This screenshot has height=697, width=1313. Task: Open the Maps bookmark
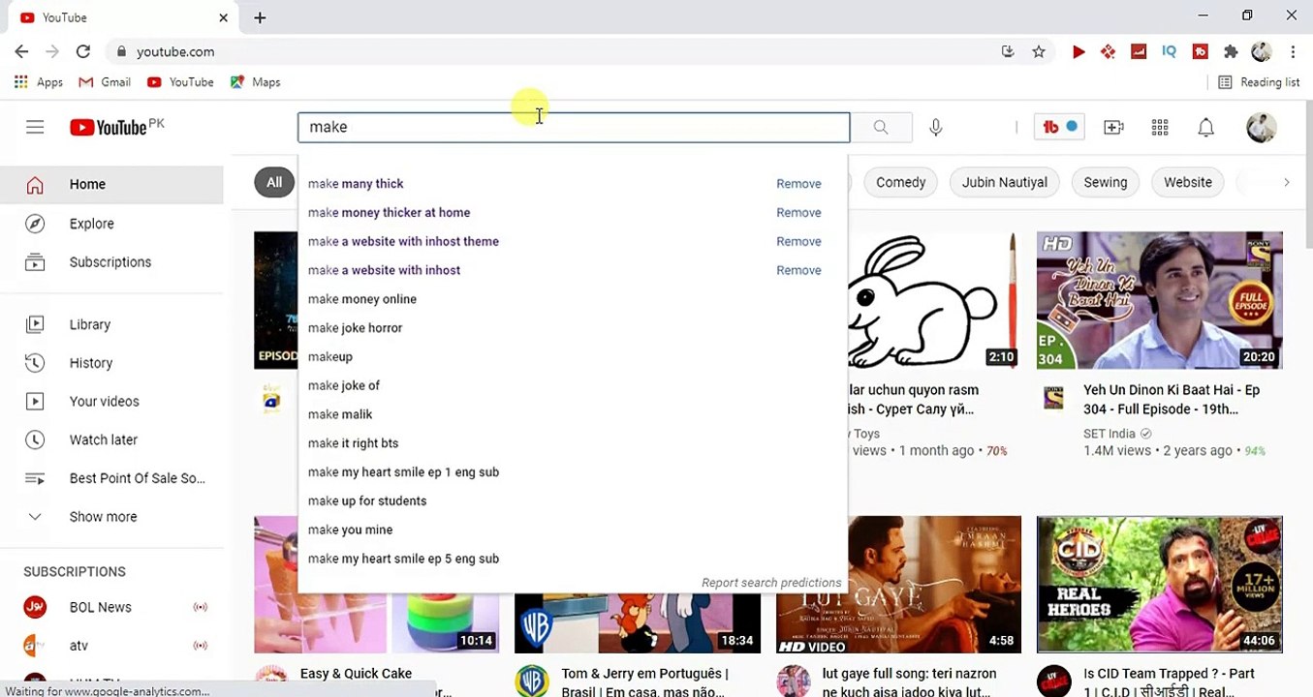[x=255, y=82]
